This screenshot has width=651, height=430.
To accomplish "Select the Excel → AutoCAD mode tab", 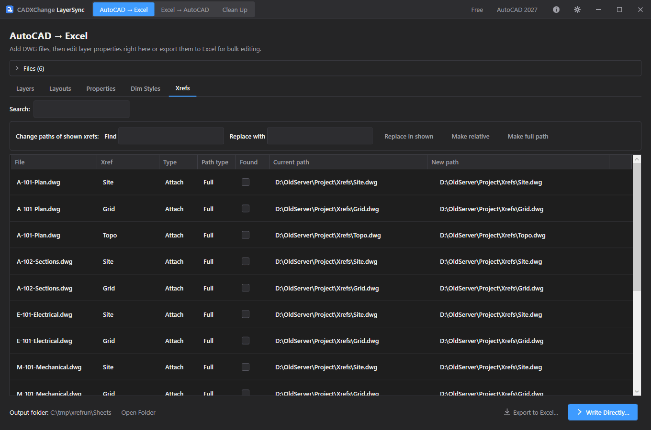I will click(x=185, y=10).
